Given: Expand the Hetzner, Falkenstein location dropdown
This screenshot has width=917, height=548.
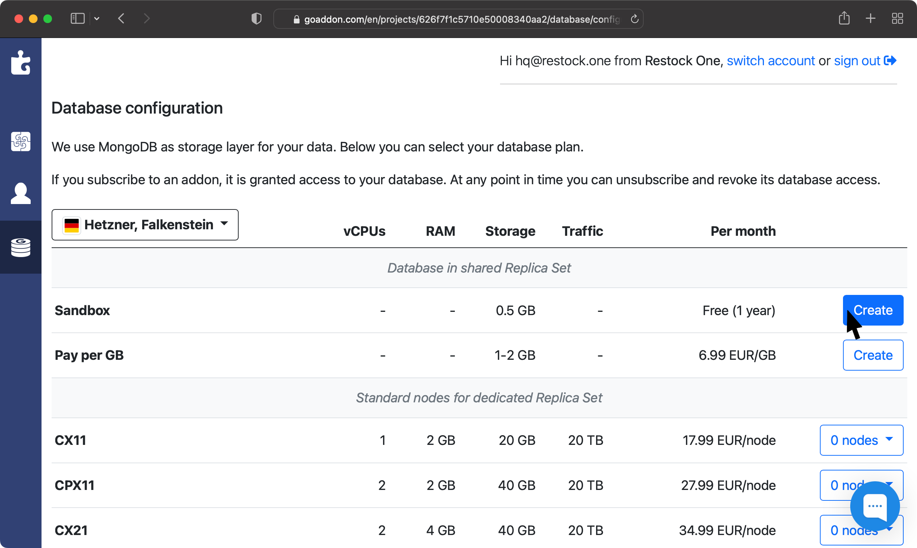Looking at the screenshot, I should click(x=145, y=225).
